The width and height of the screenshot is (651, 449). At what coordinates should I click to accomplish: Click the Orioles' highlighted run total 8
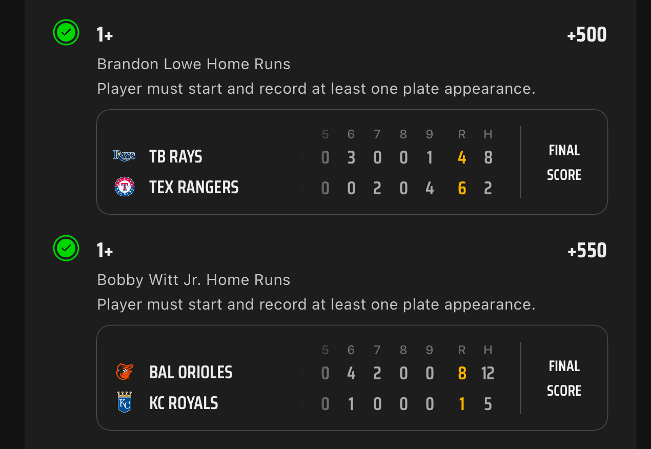click(462, 373)
